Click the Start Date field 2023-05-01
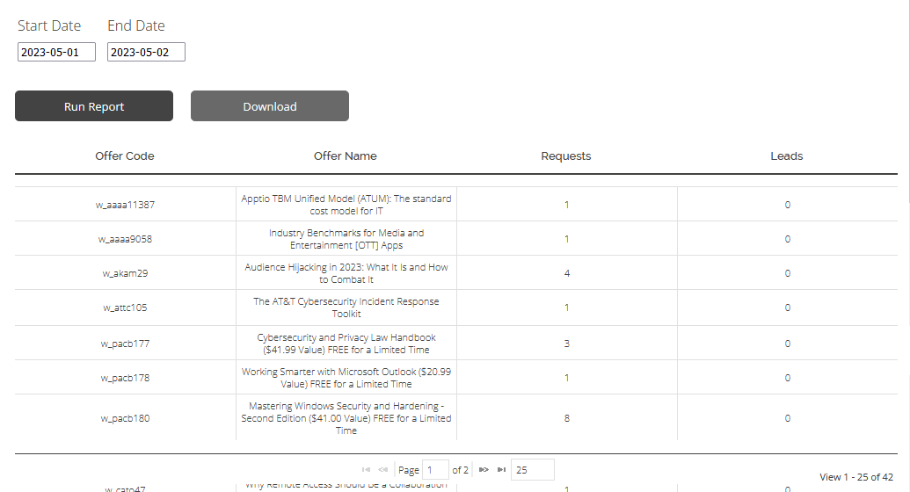The width and height of the screenshot is (910, 492). [56, 52]
